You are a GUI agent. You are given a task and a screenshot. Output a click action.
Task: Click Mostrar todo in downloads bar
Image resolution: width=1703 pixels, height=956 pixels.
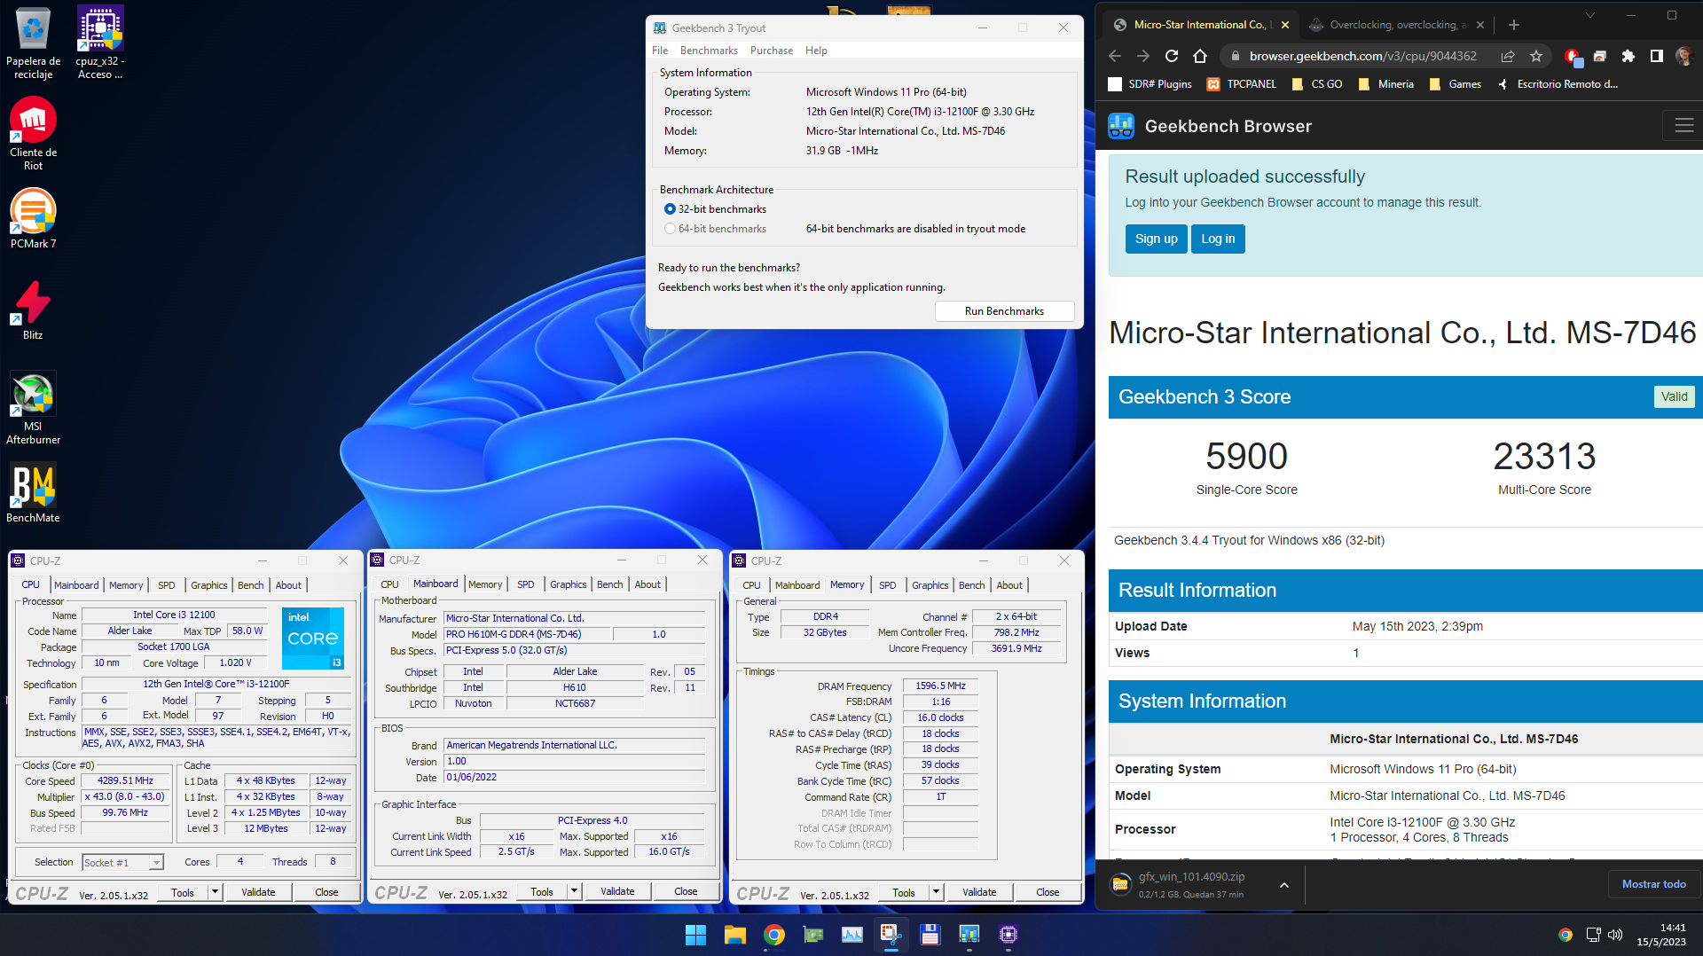click(1653, 884)
